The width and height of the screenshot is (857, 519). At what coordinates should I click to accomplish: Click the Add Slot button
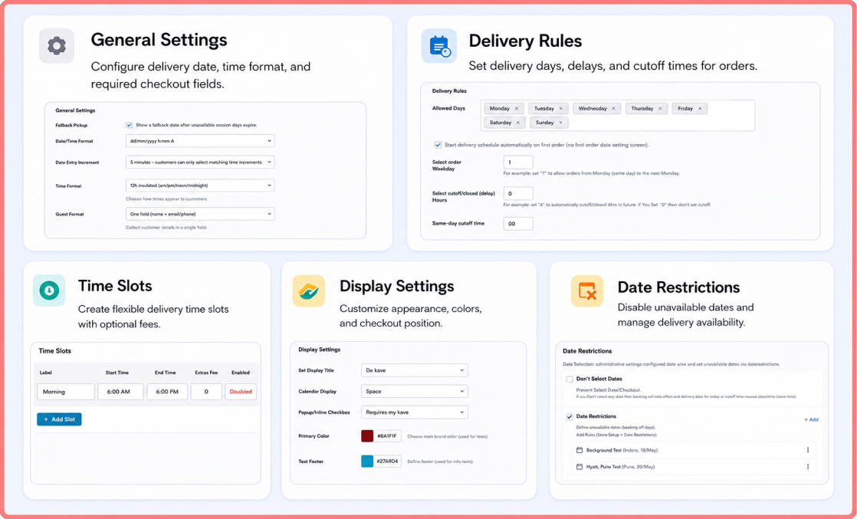point(59,419)
